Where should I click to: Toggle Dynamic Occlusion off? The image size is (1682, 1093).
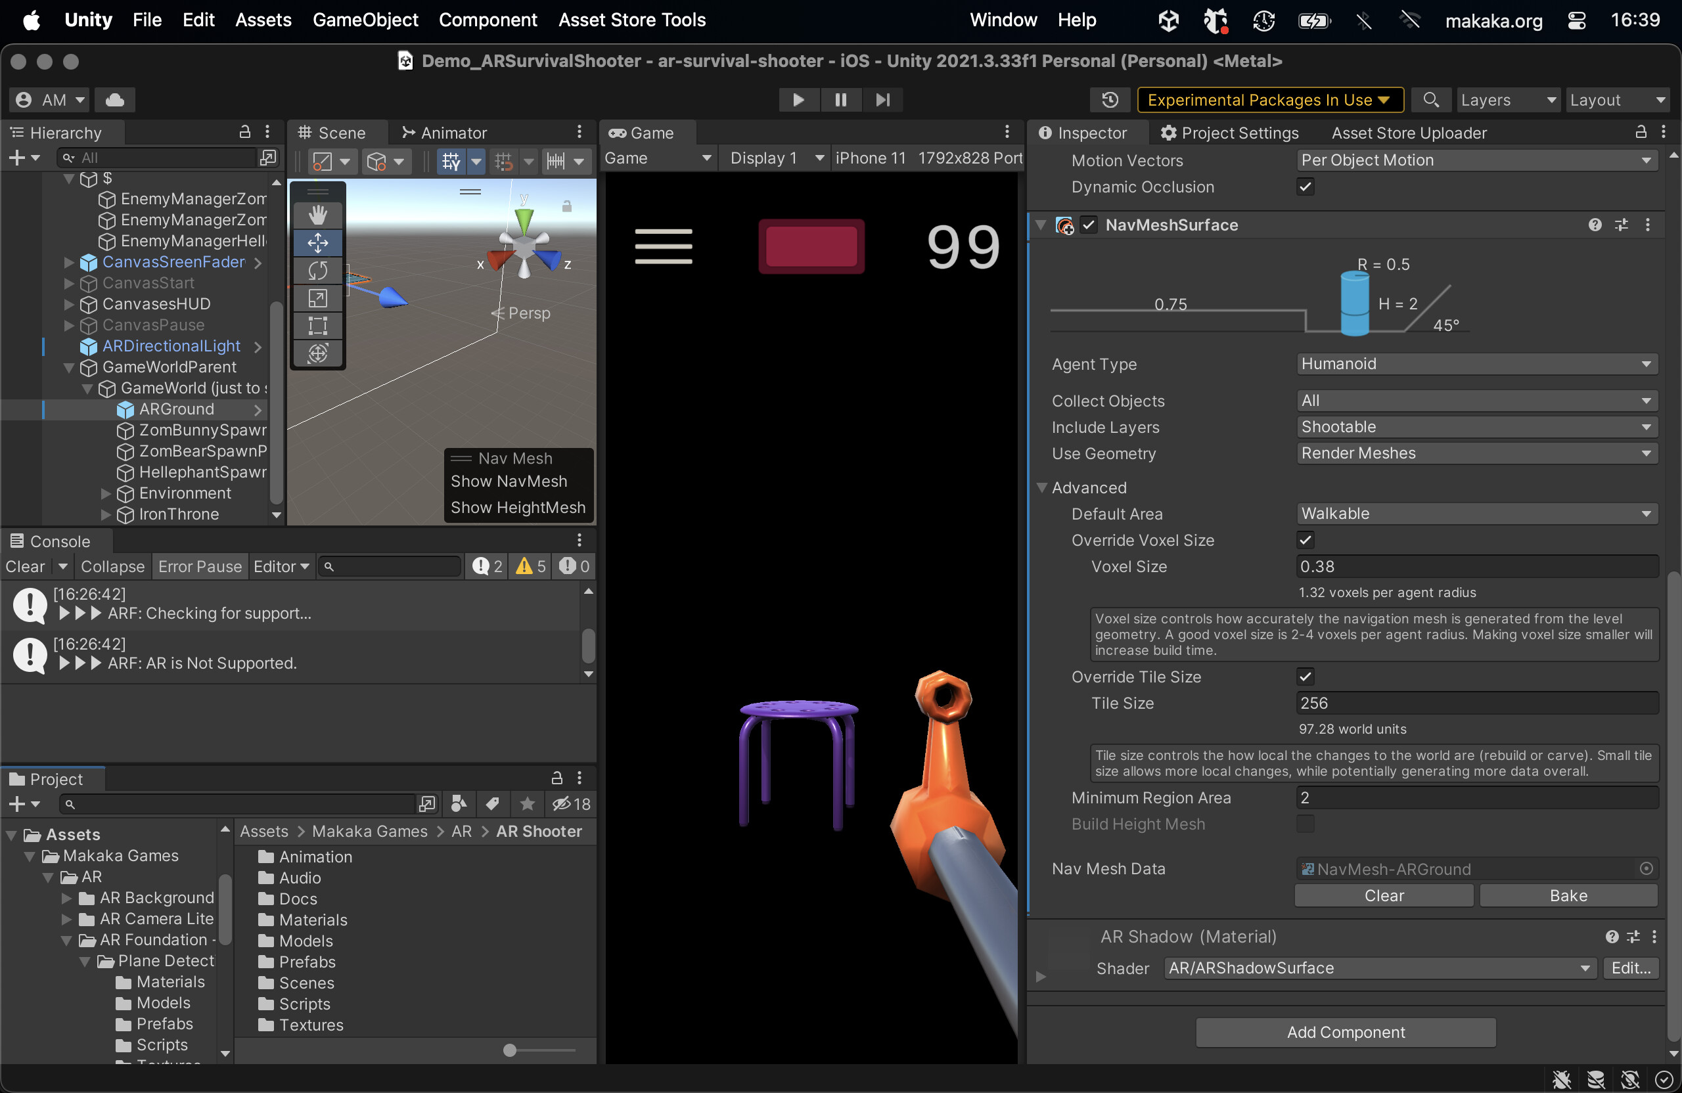[x=1306, y=187]
